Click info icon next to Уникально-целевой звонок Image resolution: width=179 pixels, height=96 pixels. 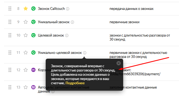[85, 53]
